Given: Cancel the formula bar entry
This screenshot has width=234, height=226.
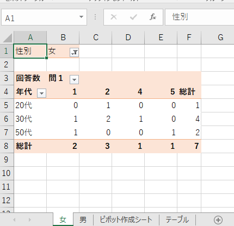Looking at the screenshot, I should (x=114, y=17).
